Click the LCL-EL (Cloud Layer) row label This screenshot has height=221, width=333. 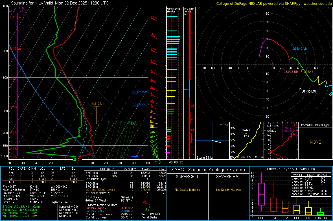coord(100,190)
